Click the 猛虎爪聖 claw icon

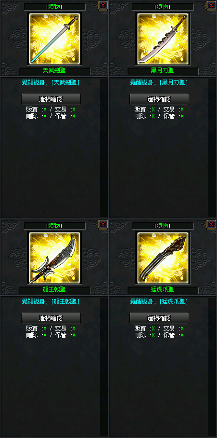click(163, 257)
